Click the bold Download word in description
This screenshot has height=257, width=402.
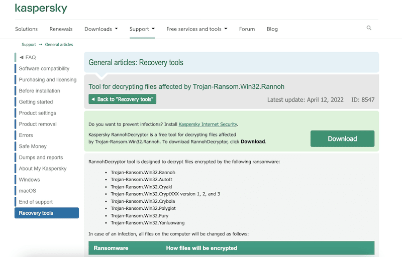click(253, 142)
